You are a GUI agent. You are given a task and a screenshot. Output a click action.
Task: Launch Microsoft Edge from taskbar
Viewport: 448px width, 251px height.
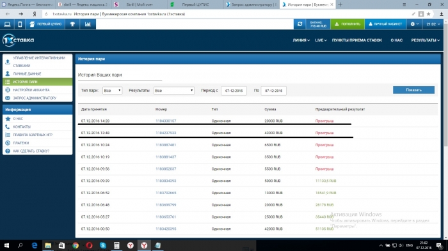[x=35, y=245]
